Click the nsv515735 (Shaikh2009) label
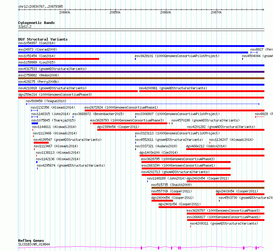The width and height of the screenshot is (273, 251). tap(171, 185)
